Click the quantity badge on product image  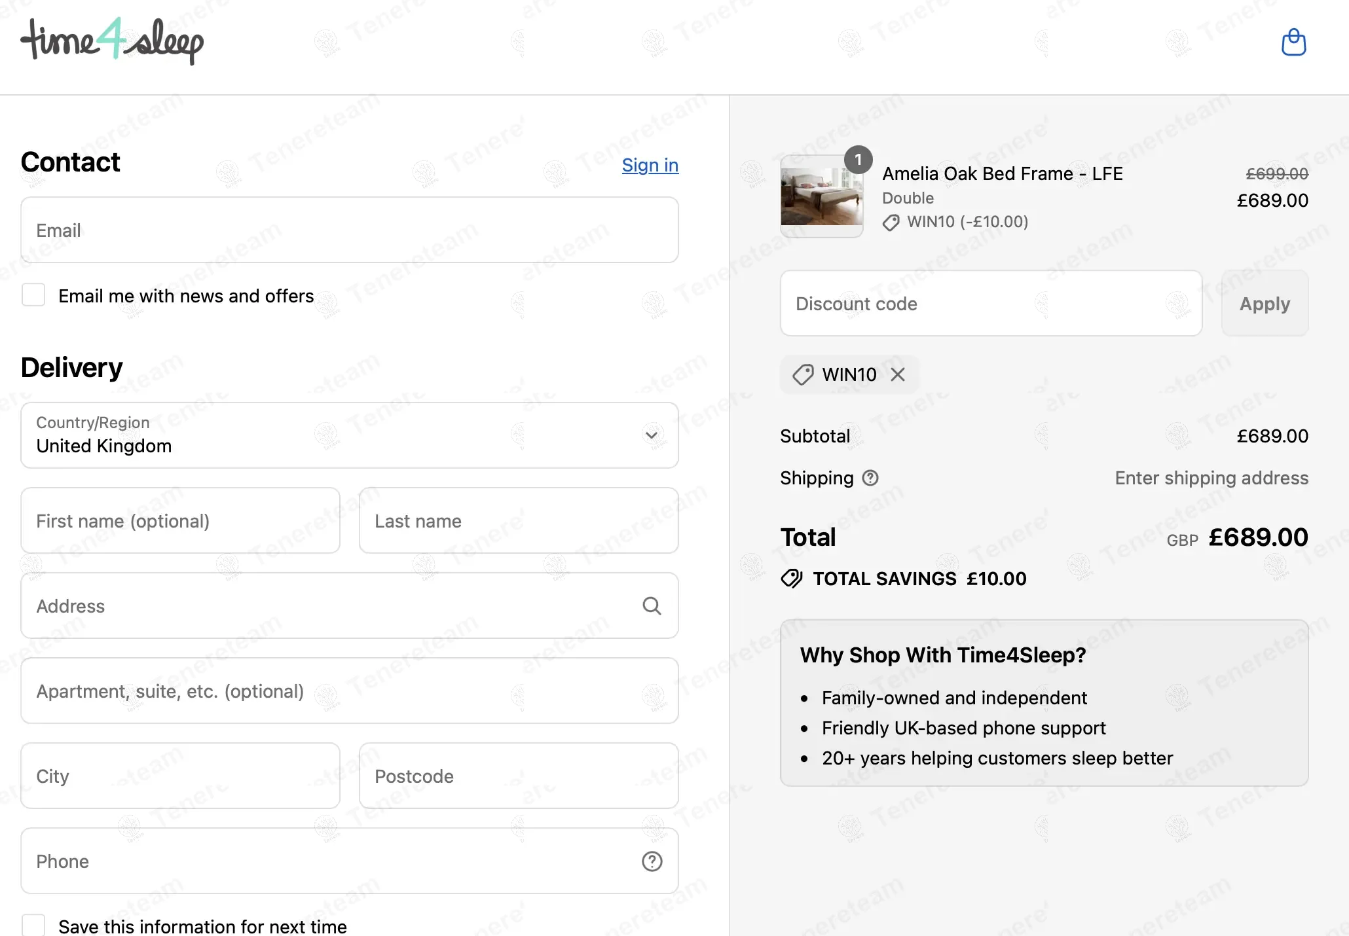click(858, 160)
